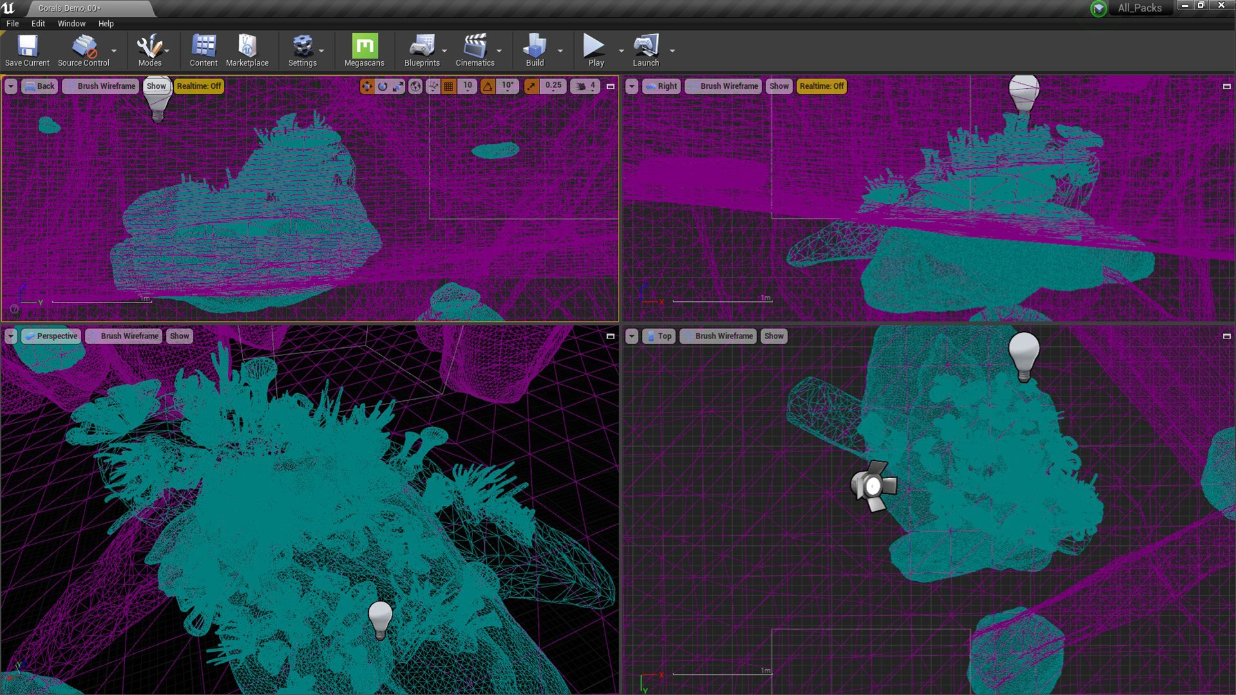Expand Play options dropdown arrow
This screenshot has width=1236, height=695.
(621, 51)
